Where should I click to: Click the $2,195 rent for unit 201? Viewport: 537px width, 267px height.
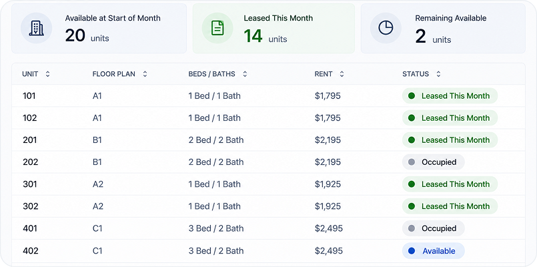pos(328,140)
